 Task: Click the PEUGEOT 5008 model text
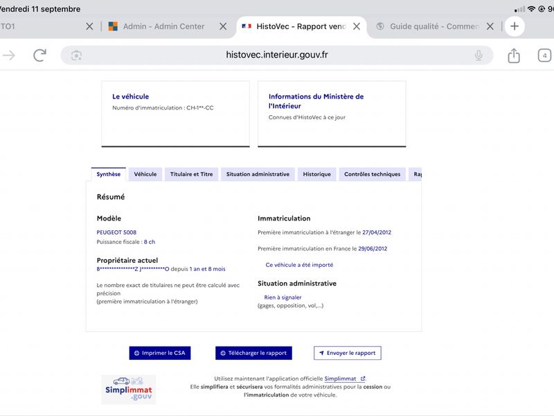click(116, 232)
